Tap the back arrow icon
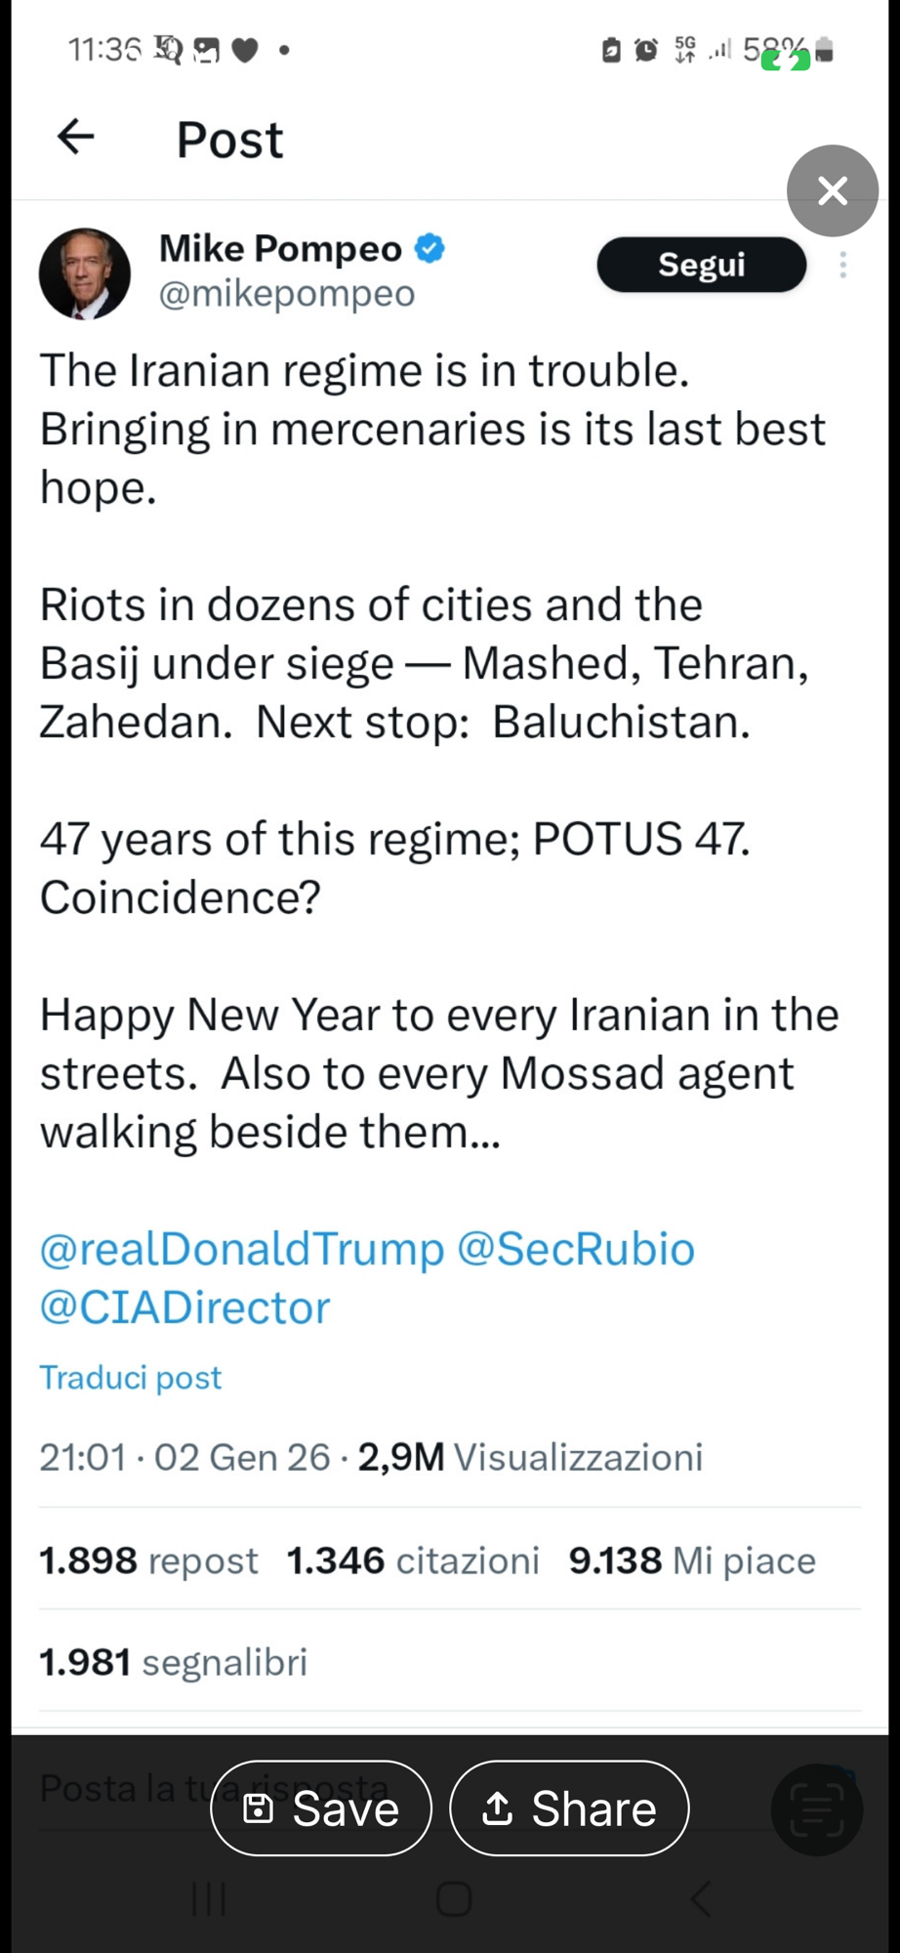Viewport: 900px width, 1953px height. pos(76,137)
